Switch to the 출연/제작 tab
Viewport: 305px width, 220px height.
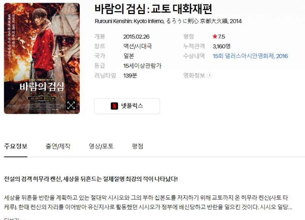[x=58, y=146]
